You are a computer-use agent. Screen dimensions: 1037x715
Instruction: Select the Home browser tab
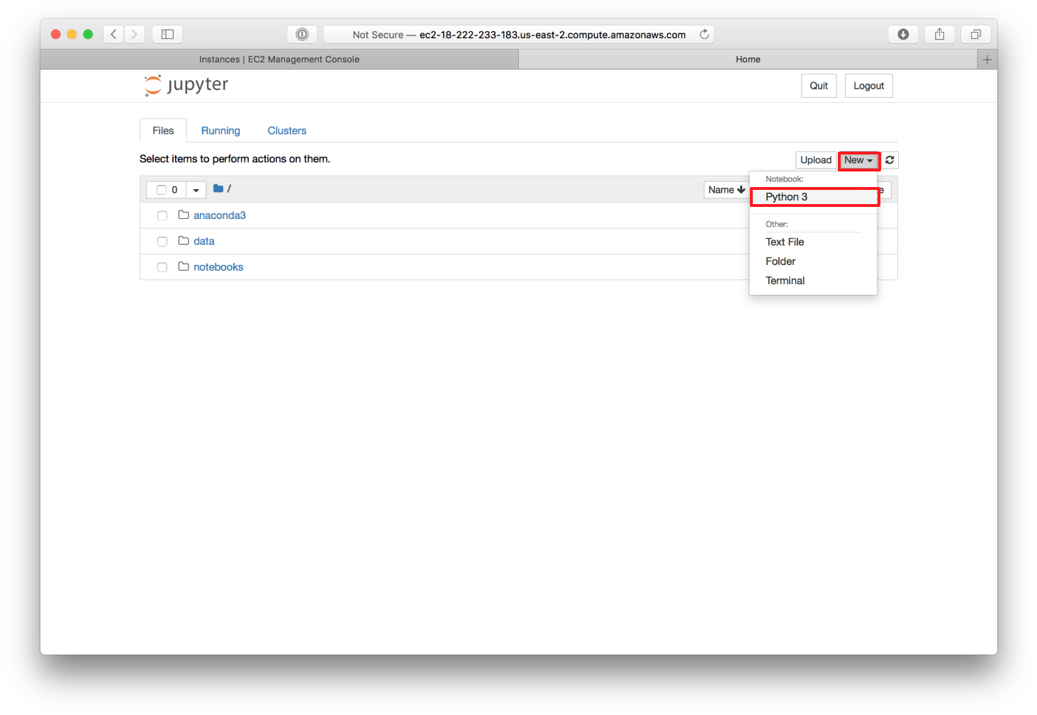click(748, 60)
